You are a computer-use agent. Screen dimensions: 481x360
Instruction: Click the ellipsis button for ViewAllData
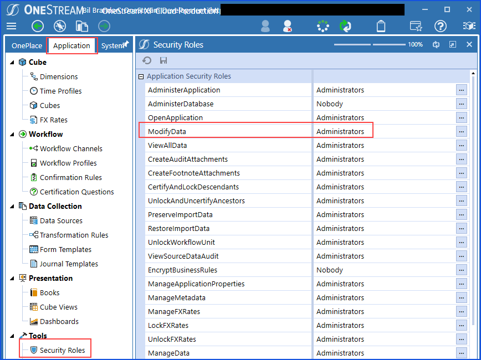(x=462, y=145)
